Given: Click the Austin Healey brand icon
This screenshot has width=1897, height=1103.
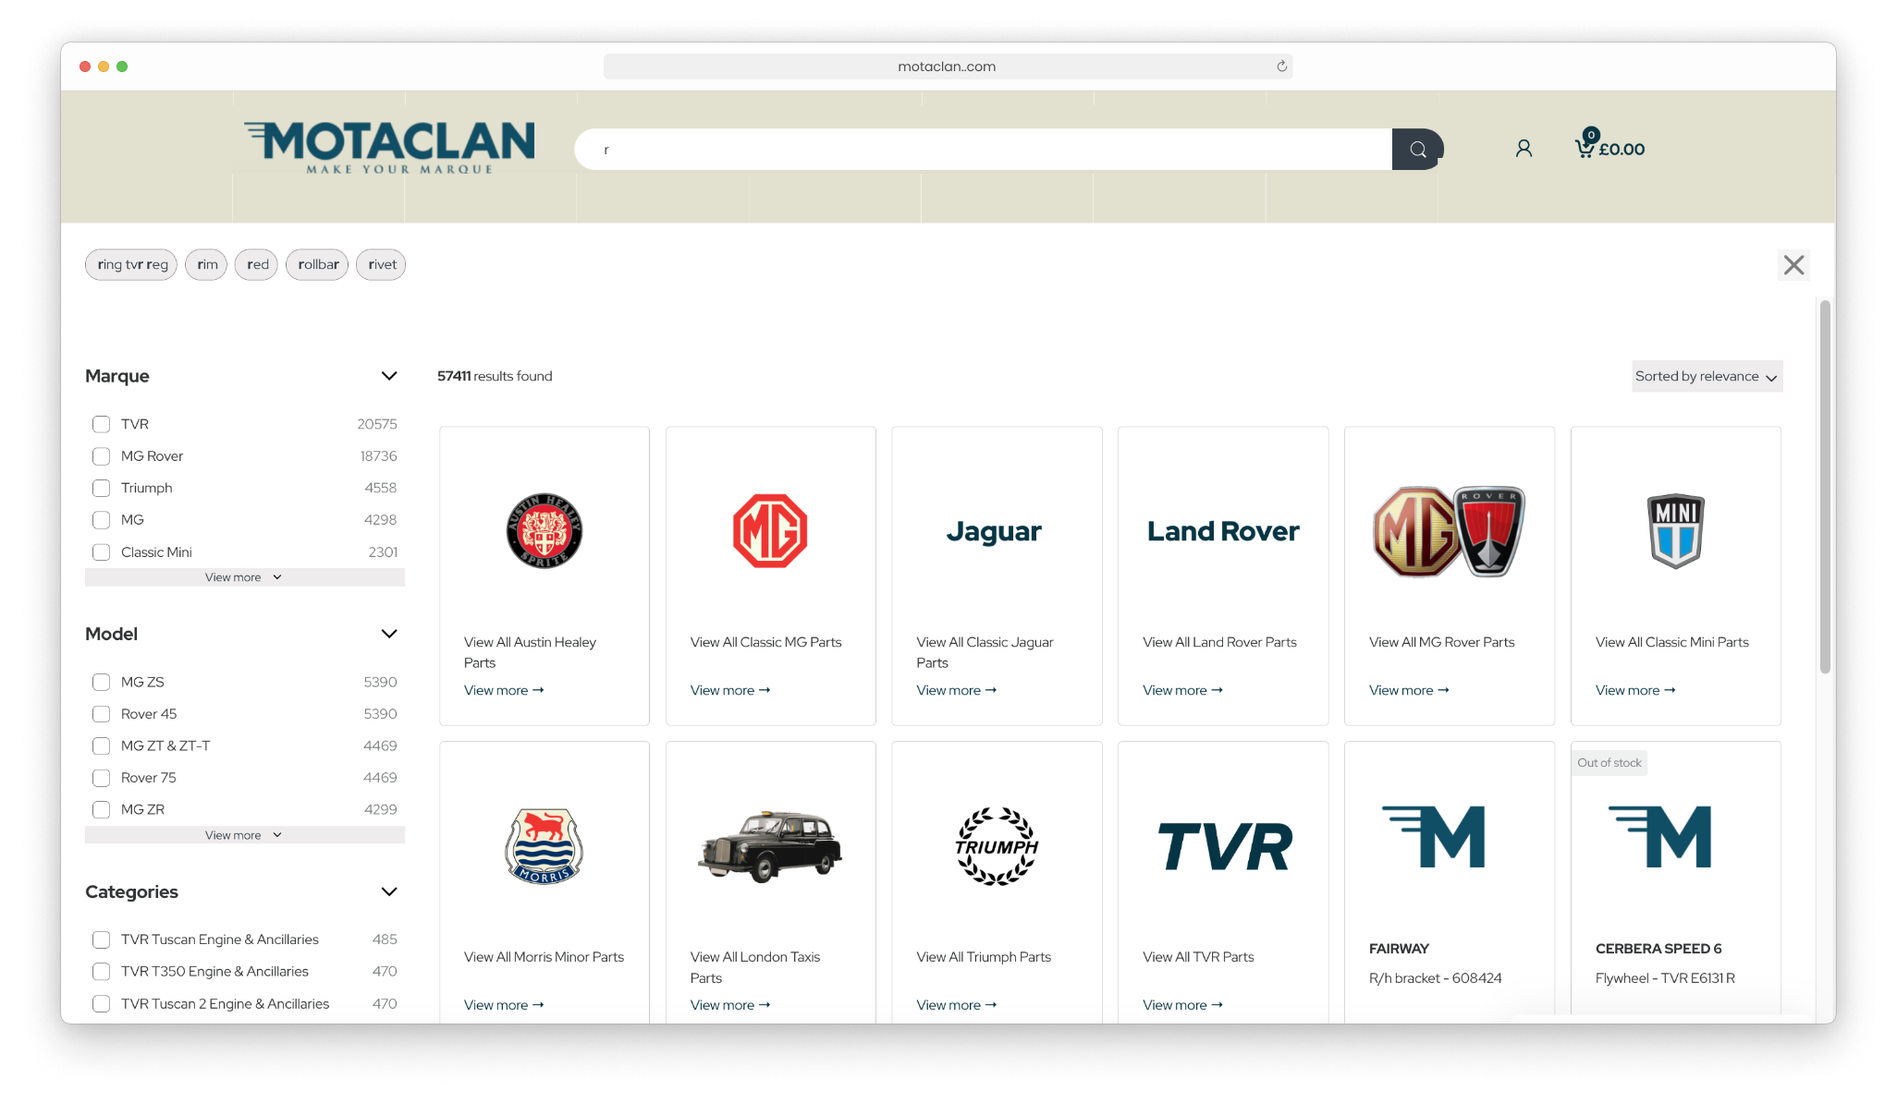Looking at the screenshot, I should point(543,530).
